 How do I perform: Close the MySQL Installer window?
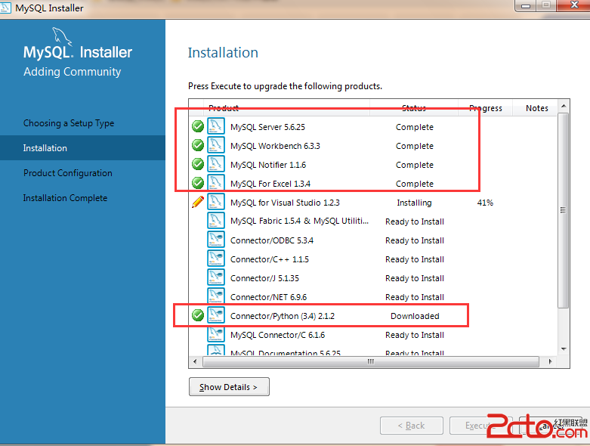coord(573,5)
